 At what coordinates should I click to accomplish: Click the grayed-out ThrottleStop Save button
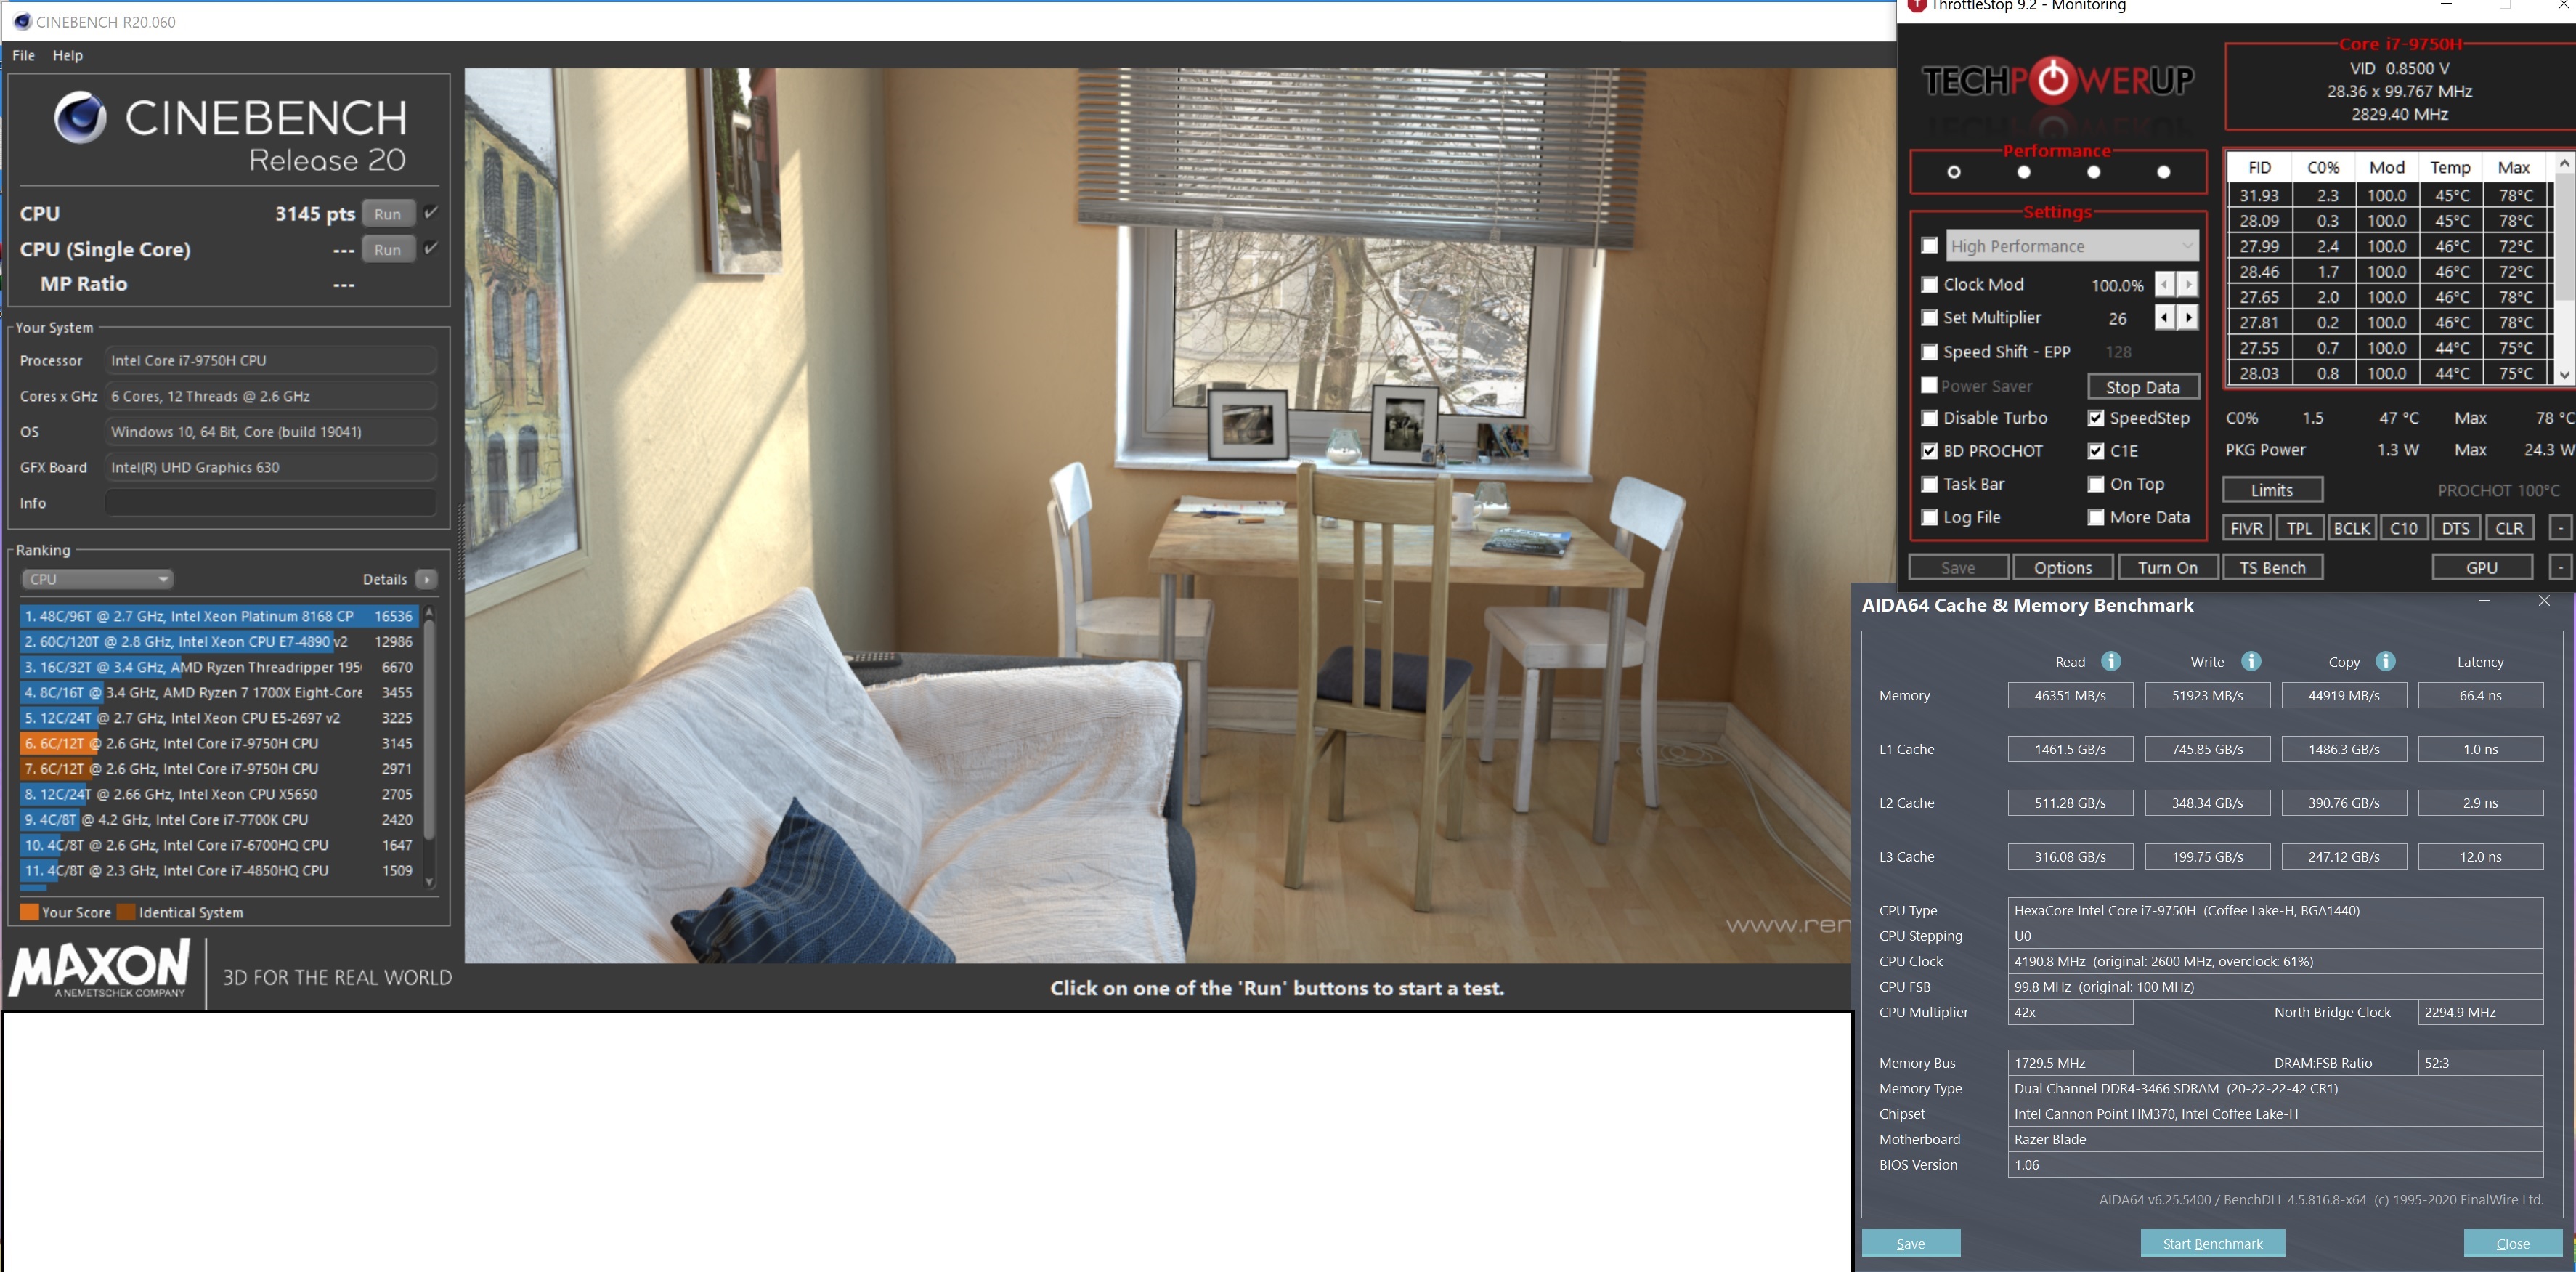point(1958,567)
